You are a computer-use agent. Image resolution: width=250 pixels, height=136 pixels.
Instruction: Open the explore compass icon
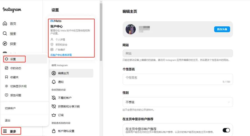[x=5, y=44]
